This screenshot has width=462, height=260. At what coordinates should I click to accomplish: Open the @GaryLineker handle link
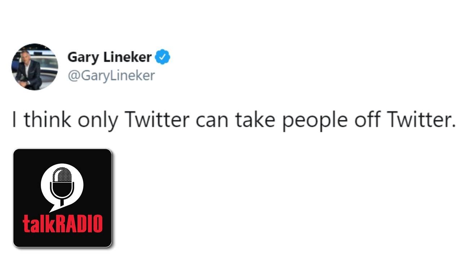pos(111,75)
